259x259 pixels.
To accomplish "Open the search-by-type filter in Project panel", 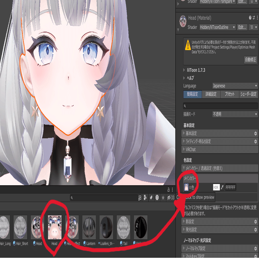I will (x=145, y=198).
